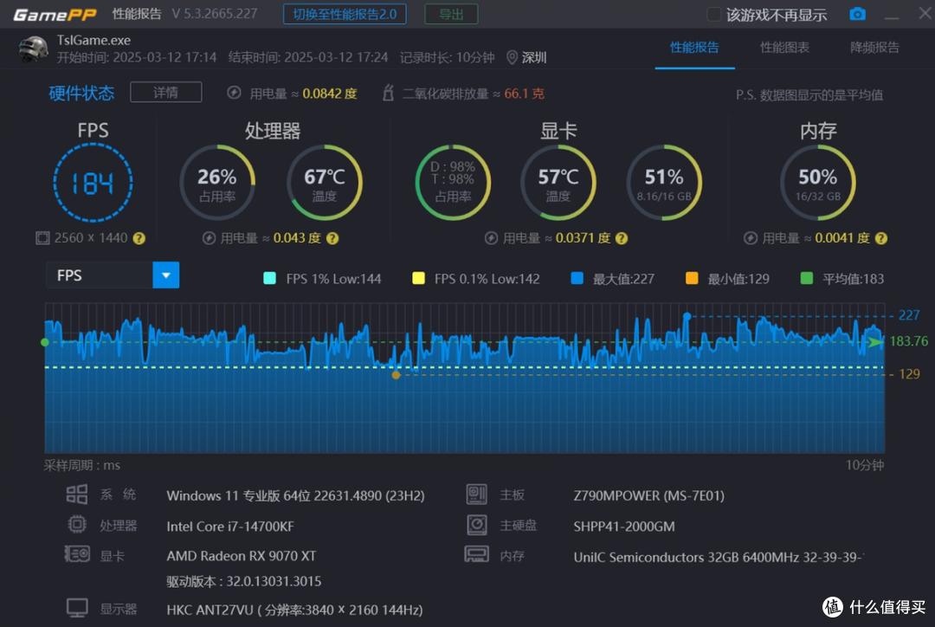Click the carbon dioxide emissions bottle icon

pyautogui.click(x=388, y=93)
